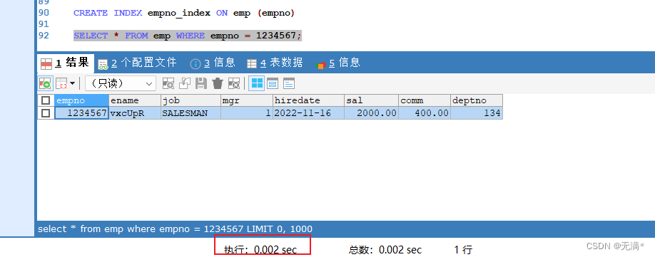Check the row checkbox for 1234567
655x257 pixels.
point(46,113)
